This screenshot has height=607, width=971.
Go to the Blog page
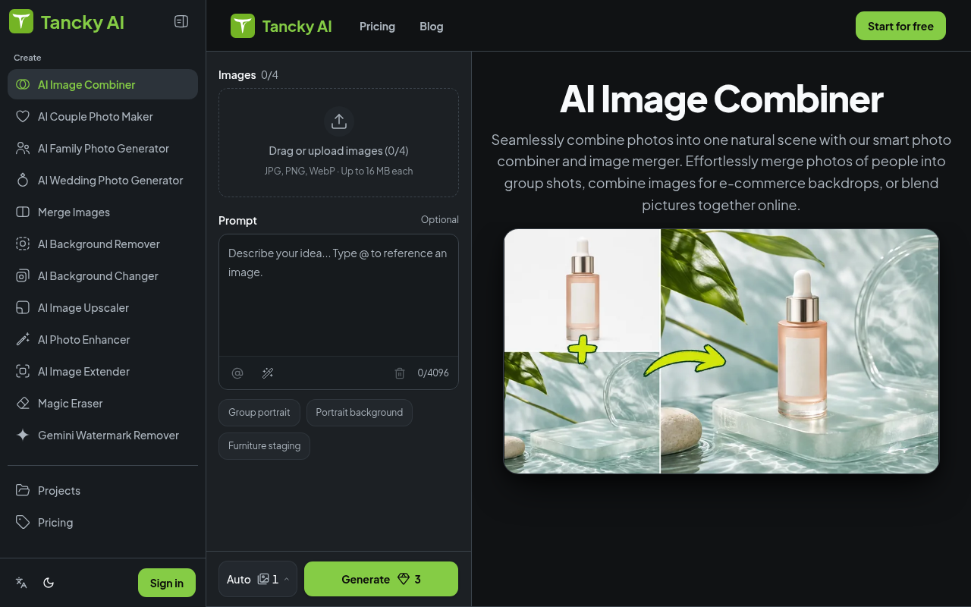click(x=431, y=26)
